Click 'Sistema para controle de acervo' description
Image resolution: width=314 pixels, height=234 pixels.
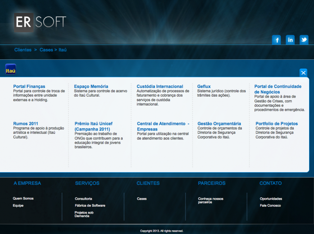(x=100, y=93)
